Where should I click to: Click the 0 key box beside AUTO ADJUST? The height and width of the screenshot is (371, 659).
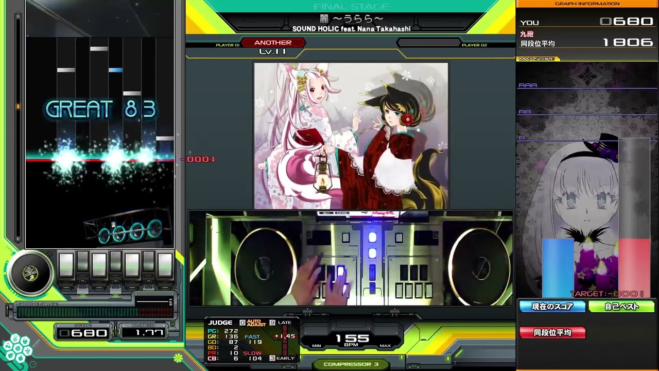point(242,323)
